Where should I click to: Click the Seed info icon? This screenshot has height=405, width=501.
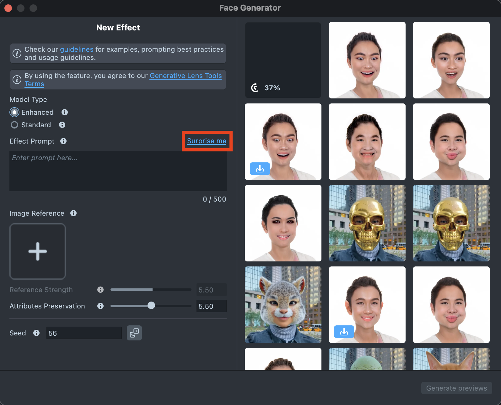[x=36, y=333]
